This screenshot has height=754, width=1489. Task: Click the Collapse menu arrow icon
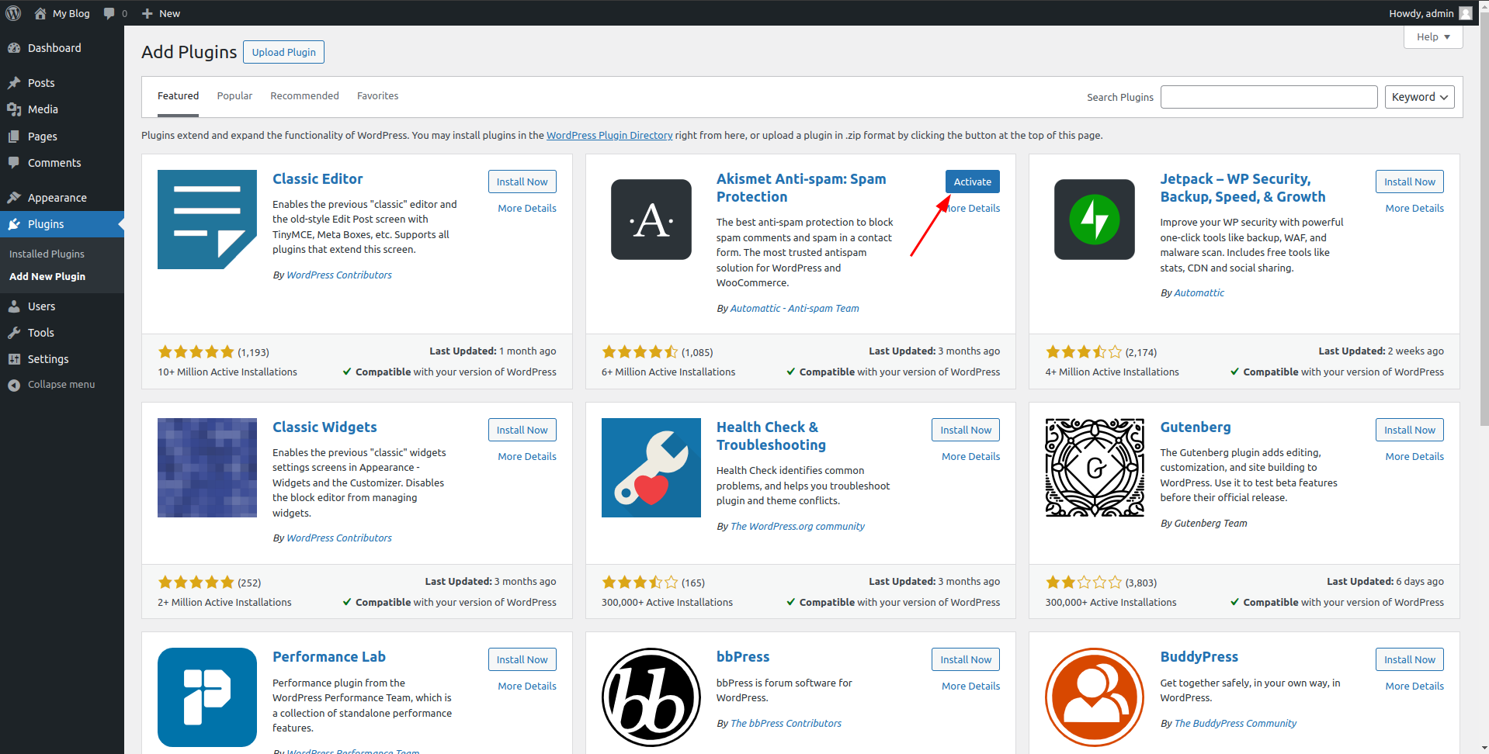14,385
